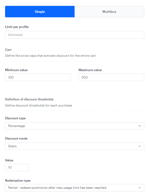Click the Limit per profile input field
This screenshot has width=148, height=196.
point(75,35)
